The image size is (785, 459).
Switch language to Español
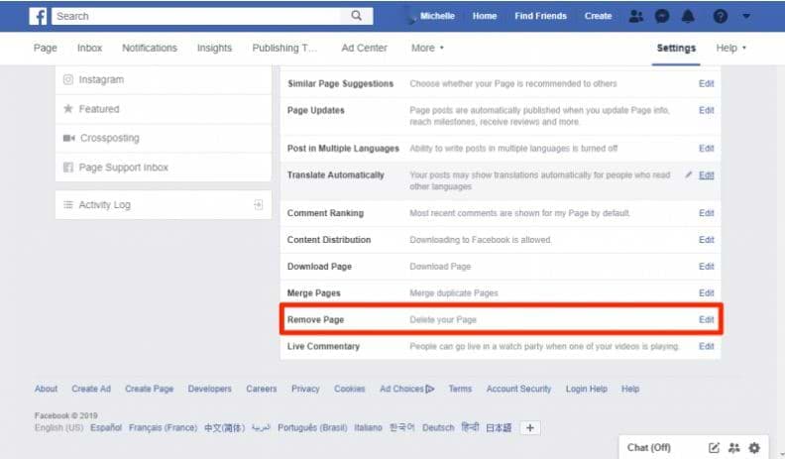[106, 427]
